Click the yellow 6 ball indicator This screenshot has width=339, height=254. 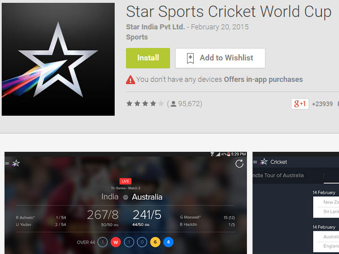click(155, 242)
